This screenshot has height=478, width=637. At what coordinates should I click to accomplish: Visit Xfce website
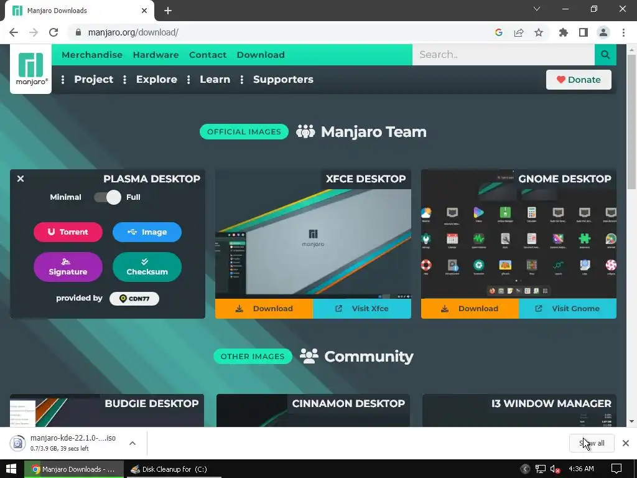(362, 309)
